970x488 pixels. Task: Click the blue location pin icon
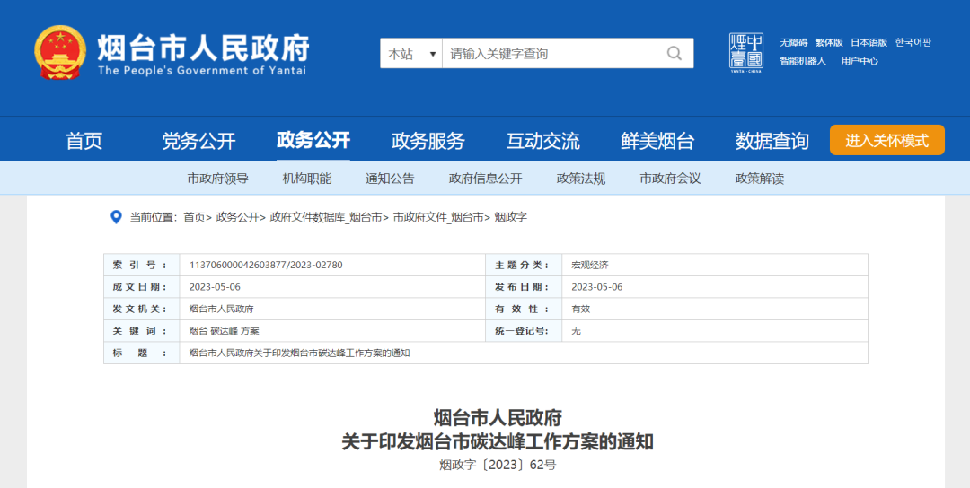point(115,217)
